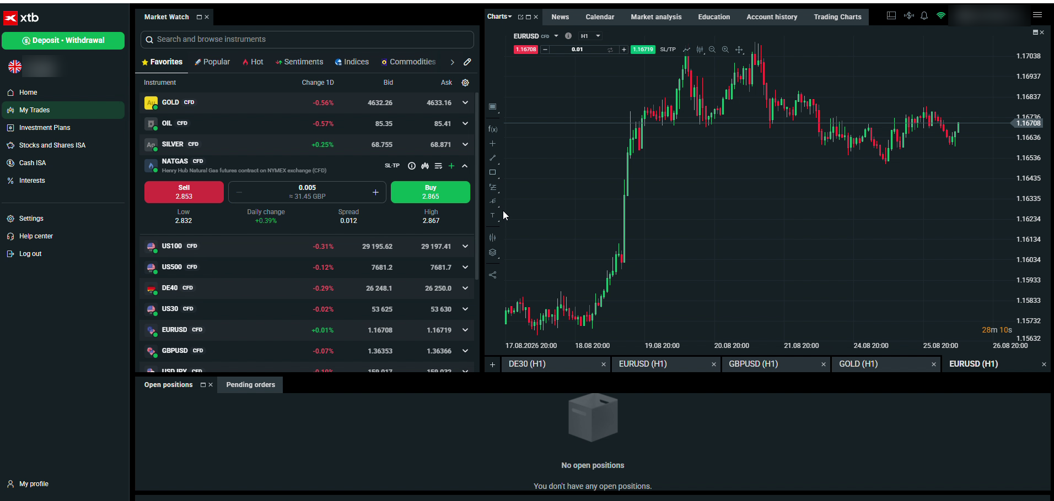The image size is (1054, 501).
Task: Open NATGAS market sentiment bulls icon
Action: 425,166
